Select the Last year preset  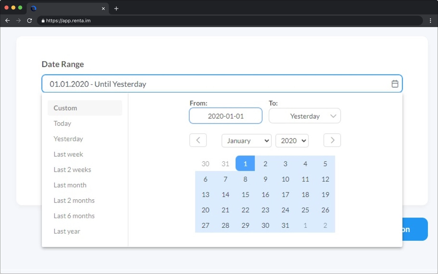tap(67, 231)
